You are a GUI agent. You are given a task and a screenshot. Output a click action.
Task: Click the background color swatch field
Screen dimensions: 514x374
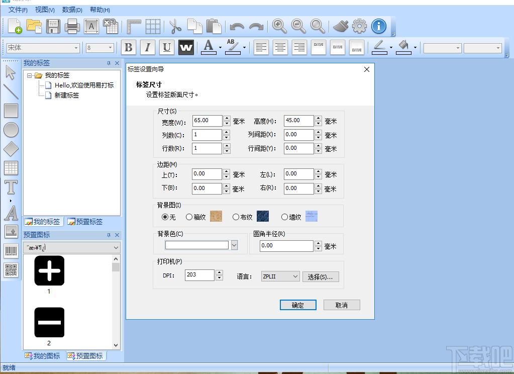[x=196, y=245]
